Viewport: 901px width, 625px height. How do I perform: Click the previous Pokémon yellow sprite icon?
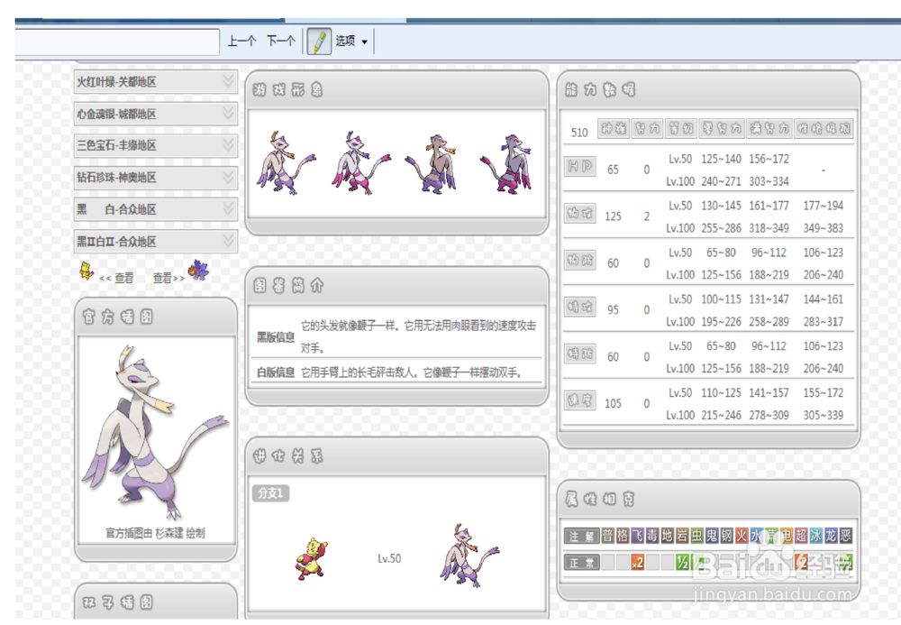[86, 271]
